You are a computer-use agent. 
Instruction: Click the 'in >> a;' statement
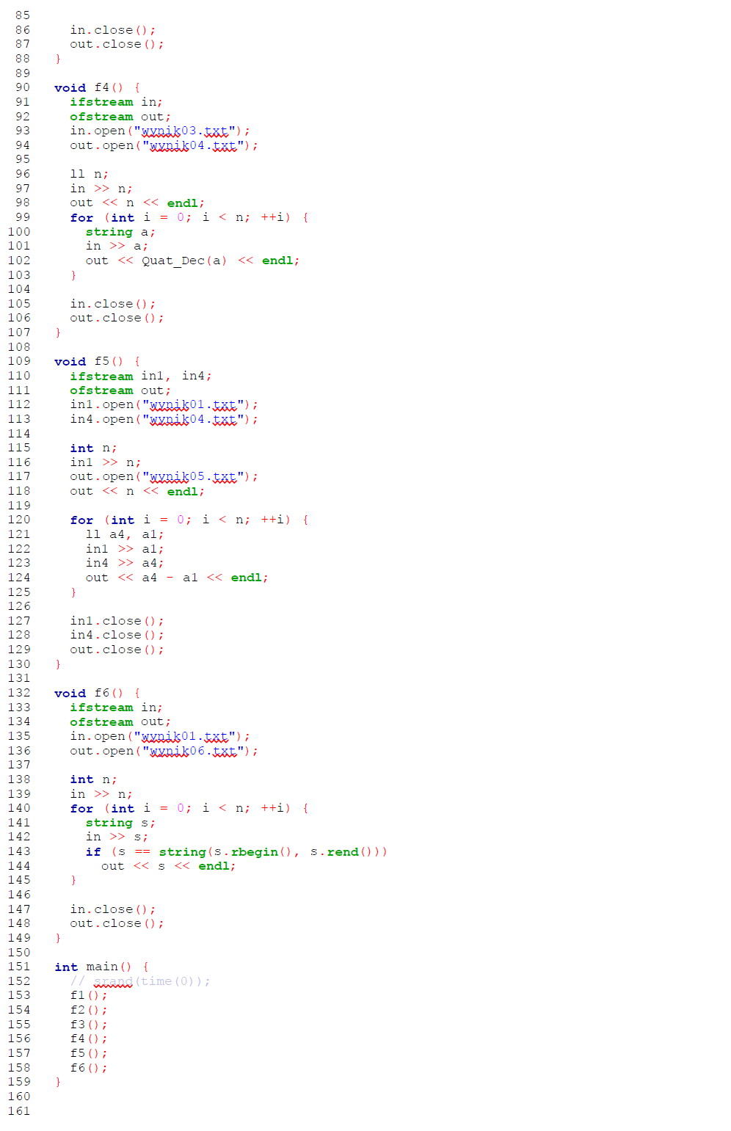click(117, 246)
